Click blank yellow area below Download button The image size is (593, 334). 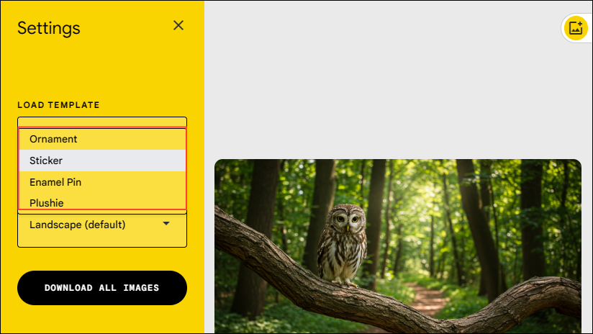[102, 320]
